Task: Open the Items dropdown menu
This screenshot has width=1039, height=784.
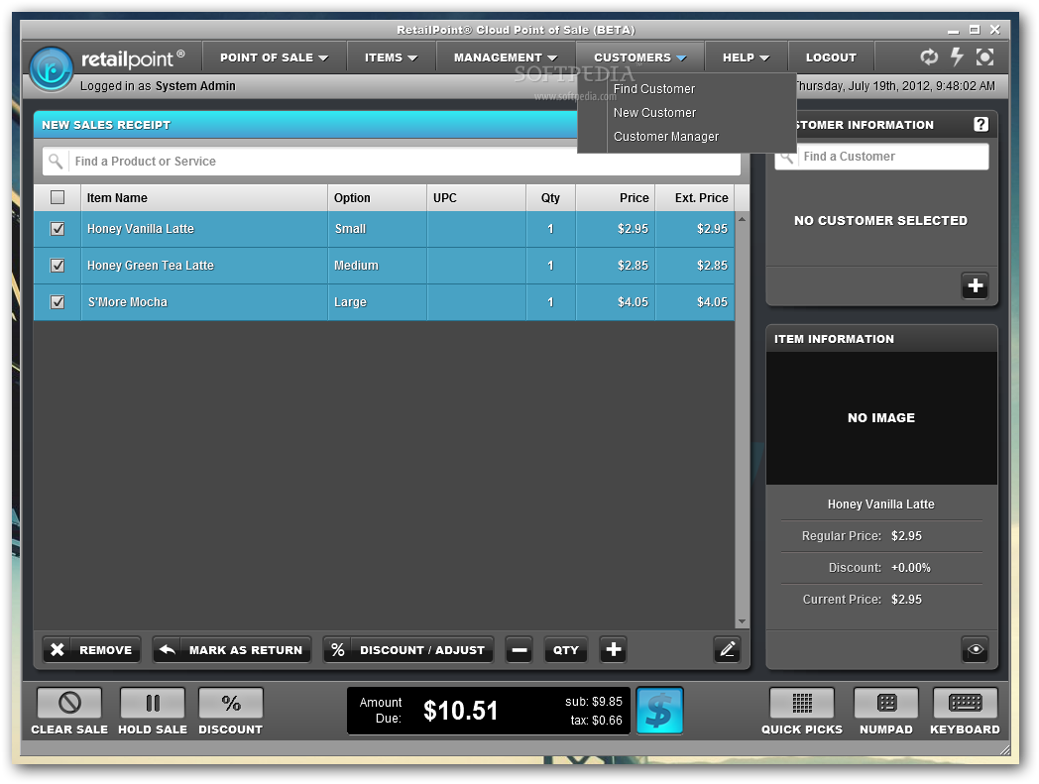Action: pyautogui.click(x=391, y=57)
